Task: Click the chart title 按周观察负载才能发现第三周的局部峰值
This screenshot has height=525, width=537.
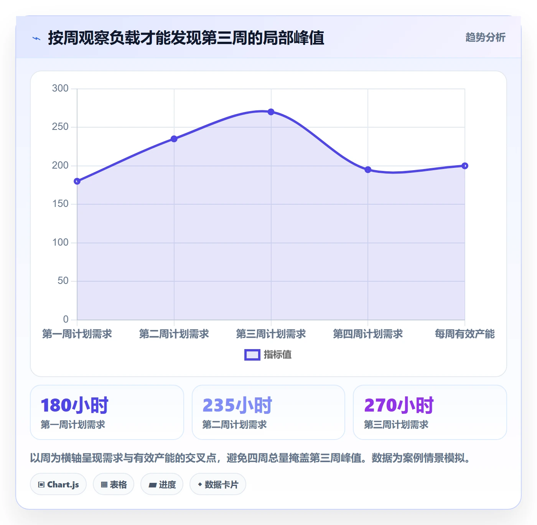Action: click(186, 38)
